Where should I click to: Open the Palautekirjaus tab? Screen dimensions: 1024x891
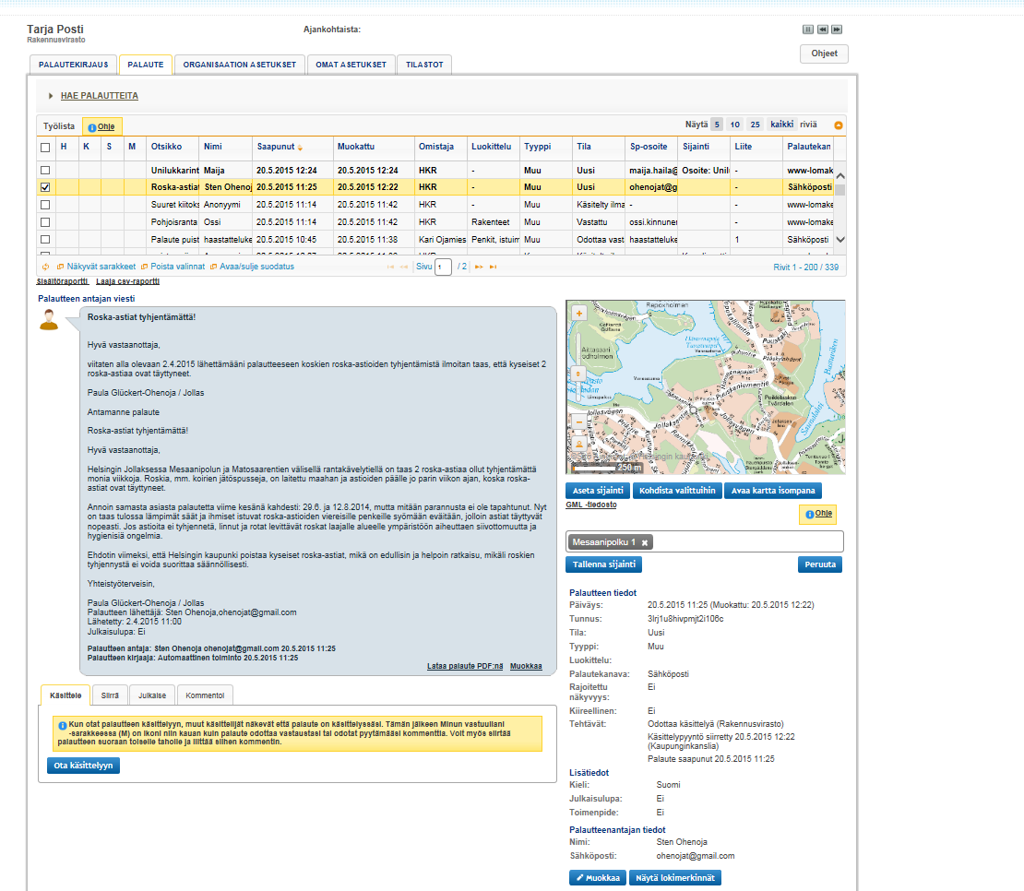pyautogui.click(x=73, y=65)
